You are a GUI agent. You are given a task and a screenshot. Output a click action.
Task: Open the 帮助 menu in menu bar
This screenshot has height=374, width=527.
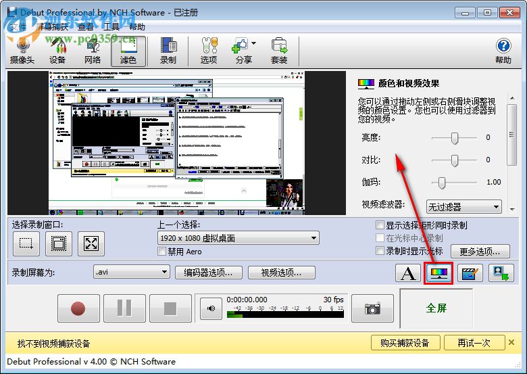pyautogui.click(x=136, y=27)
